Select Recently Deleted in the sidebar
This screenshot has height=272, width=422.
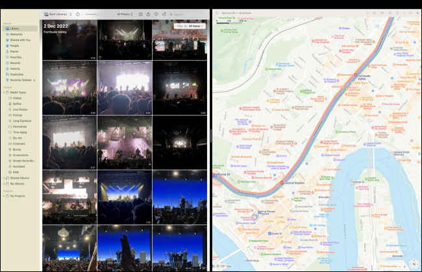click(x=19, y=80)
